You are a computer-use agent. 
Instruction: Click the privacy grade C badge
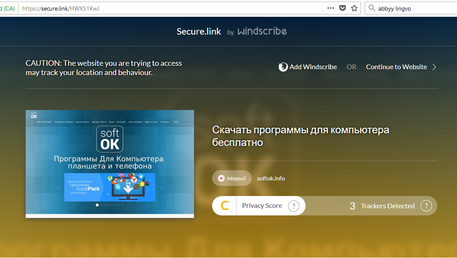point(225,206)
